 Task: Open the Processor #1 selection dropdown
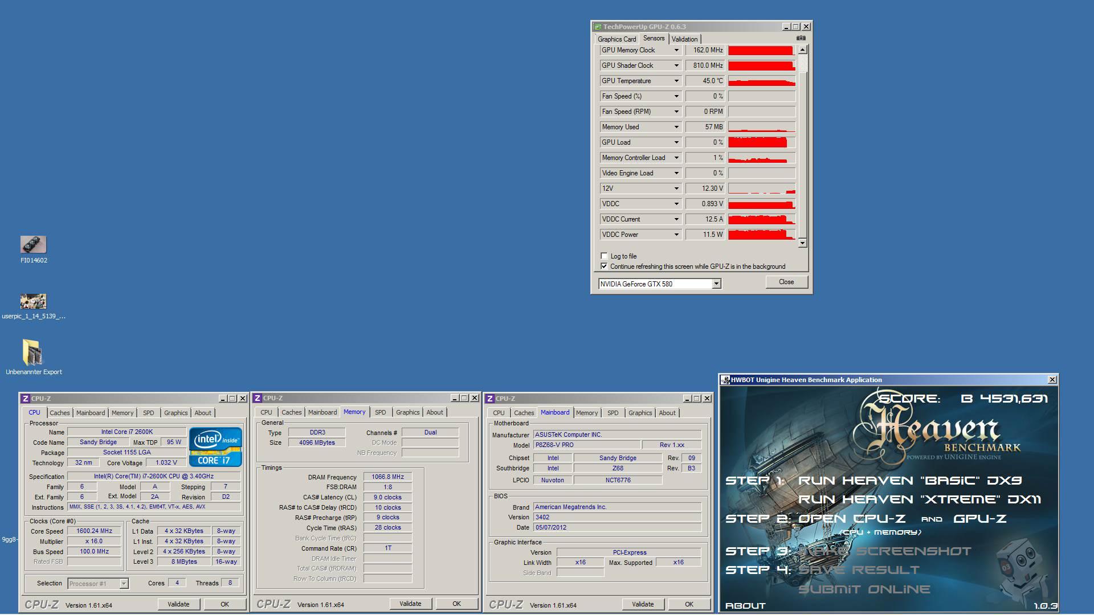point(98,583)
